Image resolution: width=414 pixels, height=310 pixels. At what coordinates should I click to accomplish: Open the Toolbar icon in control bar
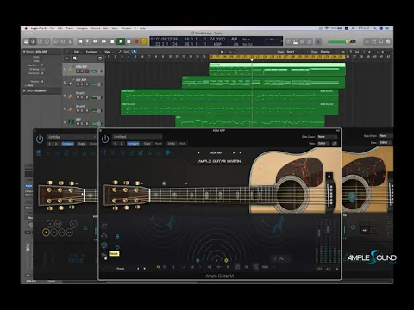click(x=47, y=41)
